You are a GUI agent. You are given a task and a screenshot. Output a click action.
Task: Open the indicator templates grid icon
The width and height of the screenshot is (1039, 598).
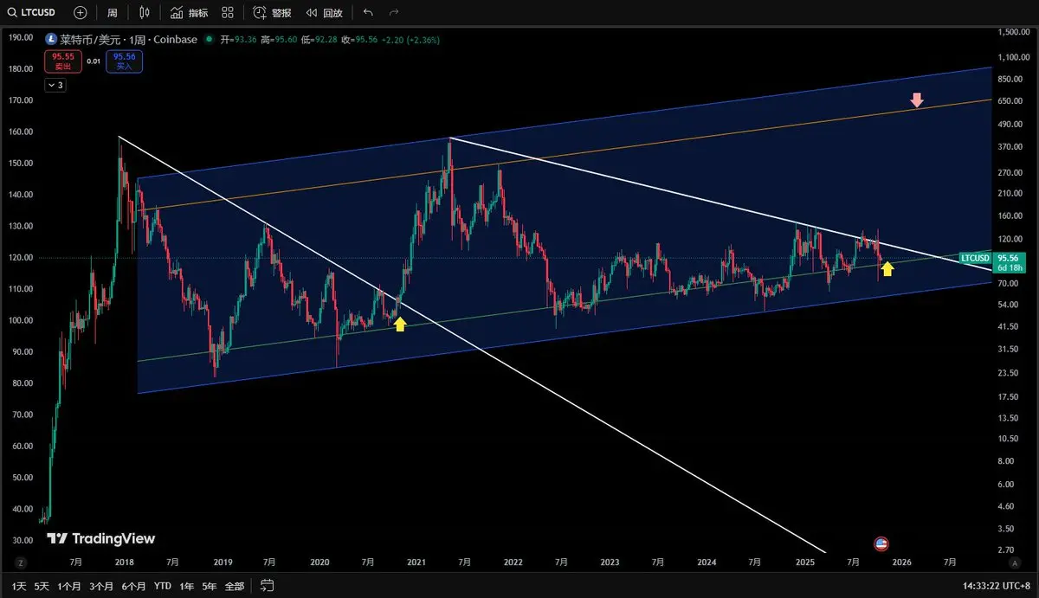[x=227, y=13]
